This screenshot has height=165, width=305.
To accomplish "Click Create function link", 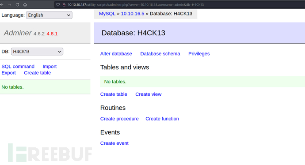I will (x=162, y=119).
